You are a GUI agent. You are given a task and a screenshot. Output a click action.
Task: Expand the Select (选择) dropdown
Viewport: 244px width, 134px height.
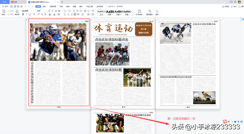(x=157, y=15)
